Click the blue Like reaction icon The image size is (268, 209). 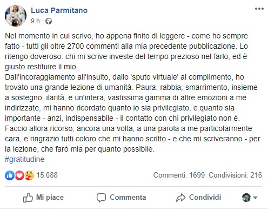pyautogui.click(x=10, y=175)
